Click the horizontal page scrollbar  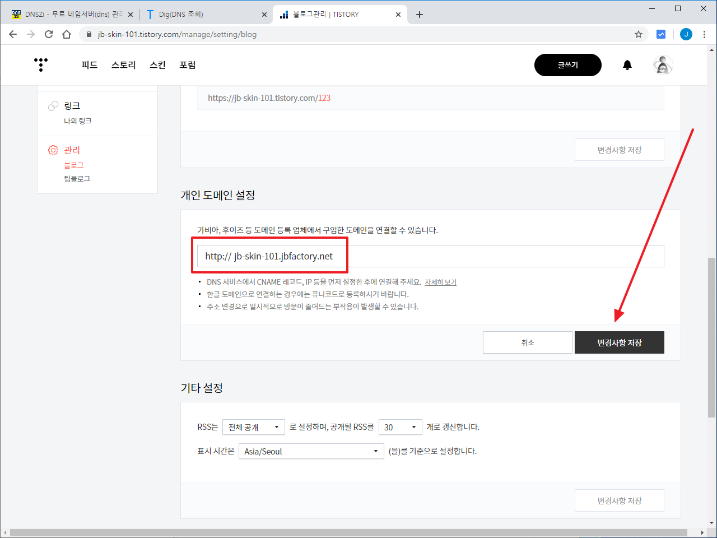pyautogui.click(x=348, y=532)
